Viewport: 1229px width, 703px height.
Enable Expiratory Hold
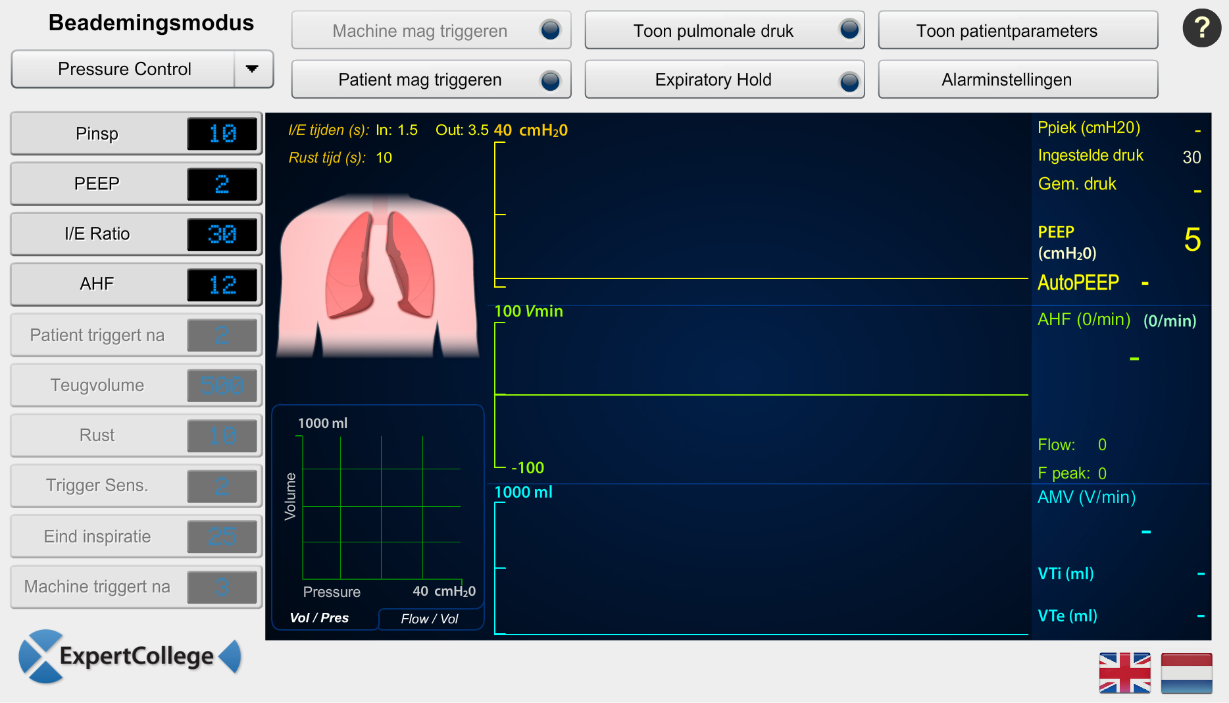coord(724,80)
